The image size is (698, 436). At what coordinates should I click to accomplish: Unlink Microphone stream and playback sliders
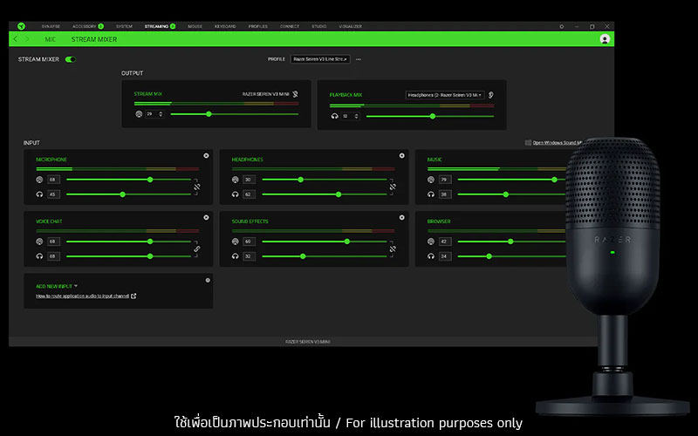197,187
